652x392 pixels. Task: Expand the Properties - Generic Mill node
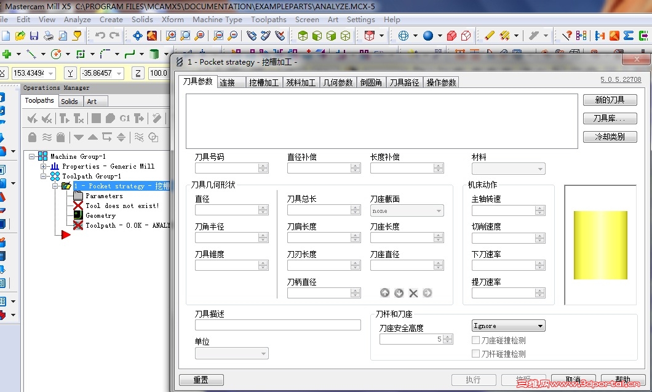(43, 166)
